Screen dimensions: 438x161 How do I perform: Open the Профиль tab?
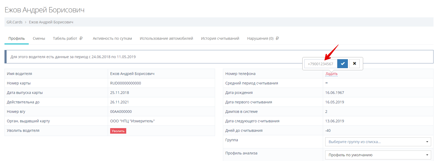[17, 38]
